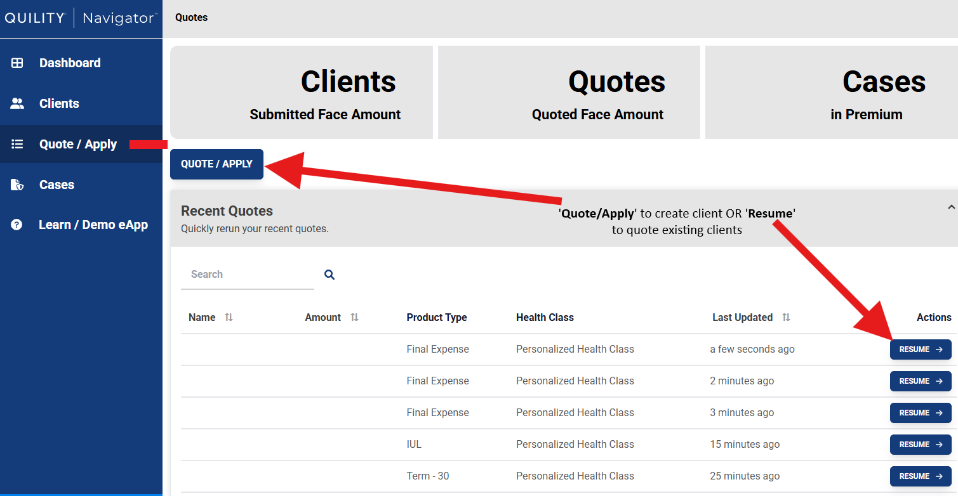Open the Cases menu item
Image resolution: width=958 pixels, height=496 pixels.
57,185
